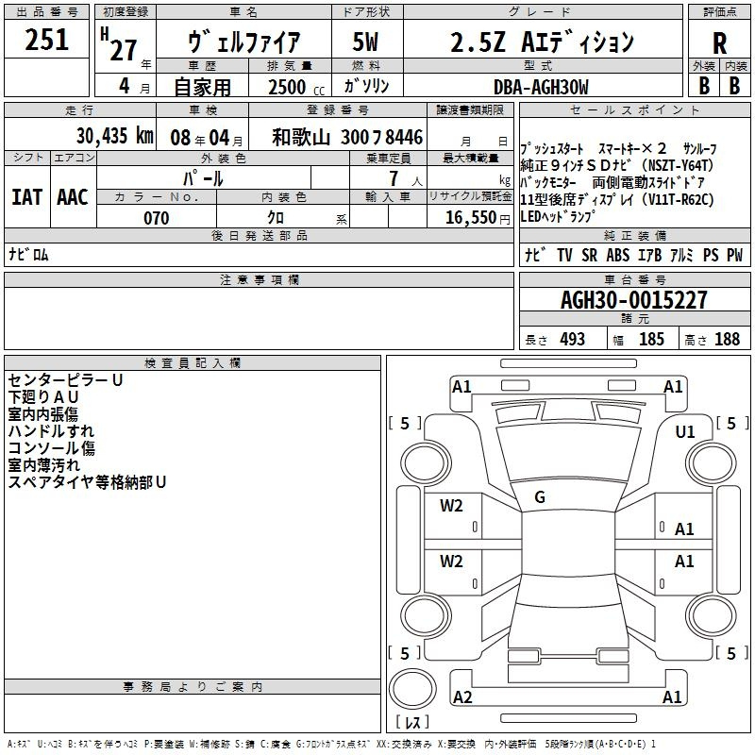Click the rear display V11T-R62C line
The height and width of the screenshot is (755, 755).
tap(617, 199)
